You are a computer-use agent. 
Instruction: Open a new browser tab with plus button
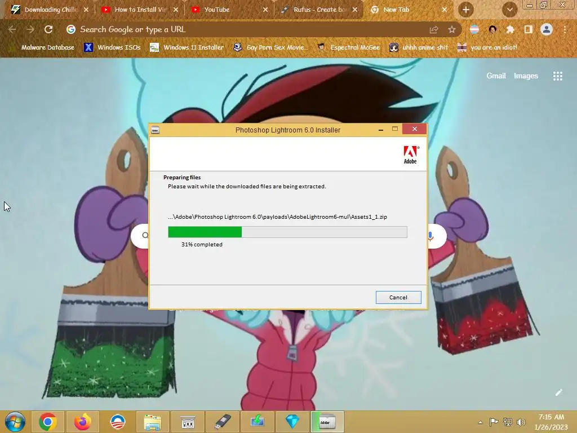click(x=466, y=10)
